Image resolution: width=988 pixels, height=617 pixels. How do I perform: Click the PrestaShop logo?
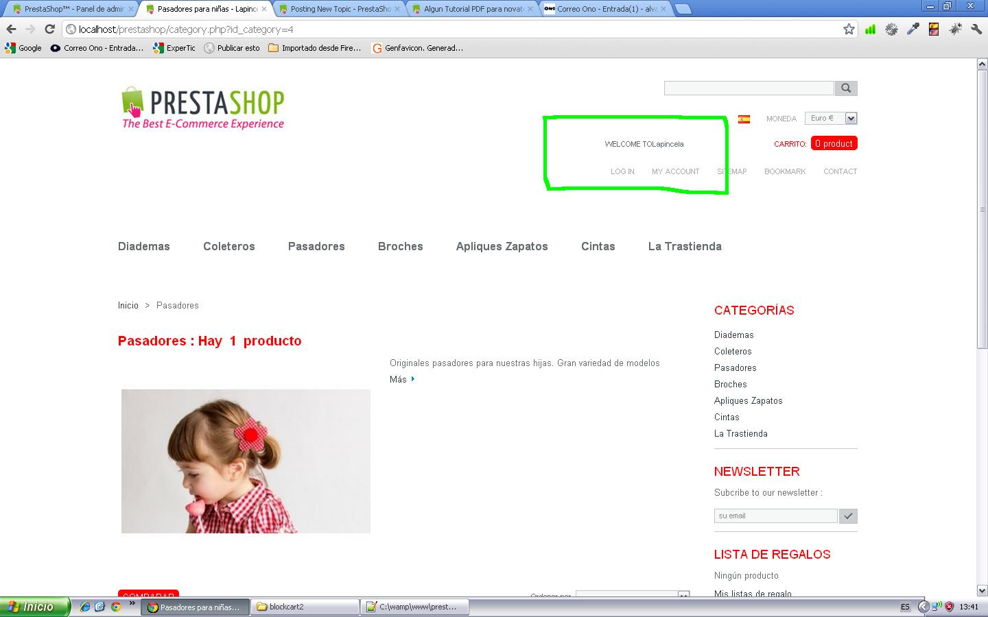(203, 108)
